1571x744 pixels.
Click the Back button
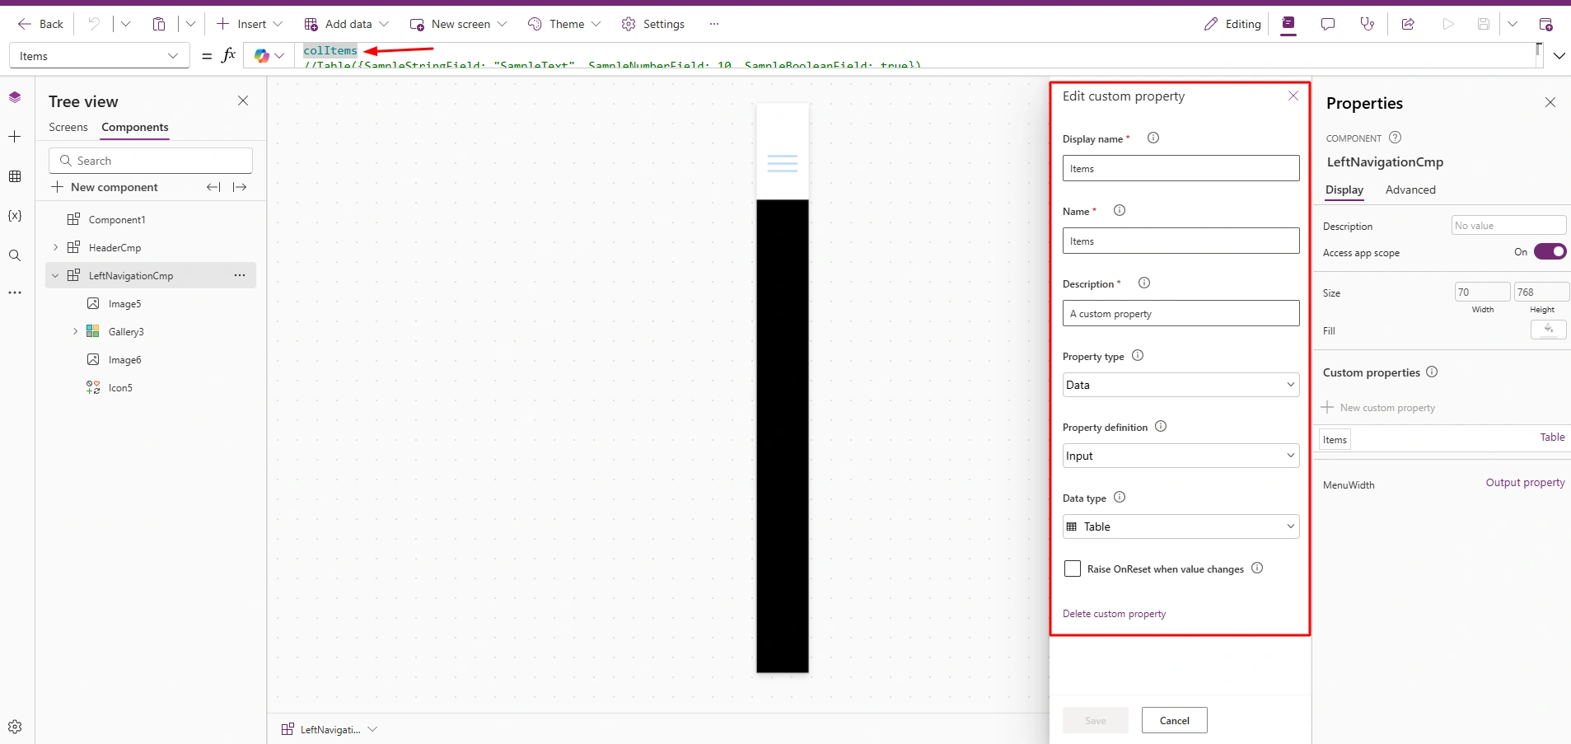coord(41,24)
